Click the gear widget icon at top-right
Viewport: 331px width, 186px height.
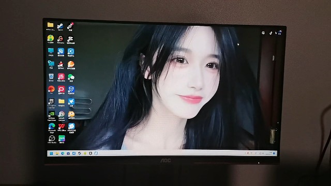(x=263, y=33)
